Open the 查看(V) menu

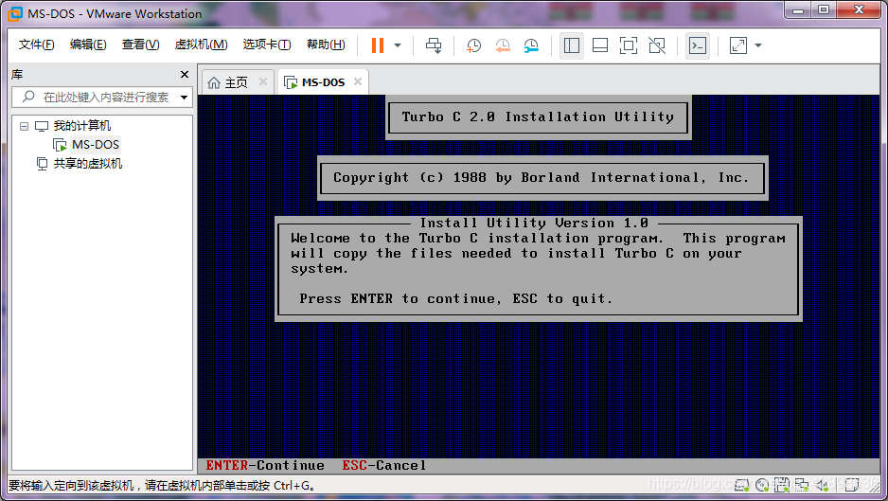pos(140,45)
